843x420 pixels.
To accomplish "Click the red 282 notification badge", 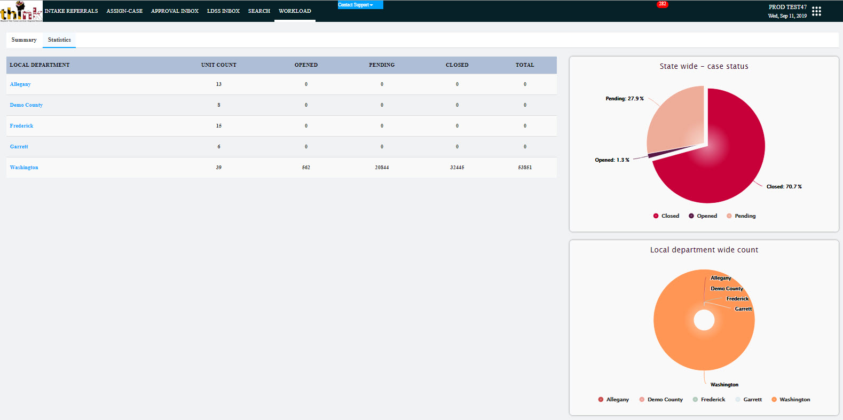I will 662,4.
